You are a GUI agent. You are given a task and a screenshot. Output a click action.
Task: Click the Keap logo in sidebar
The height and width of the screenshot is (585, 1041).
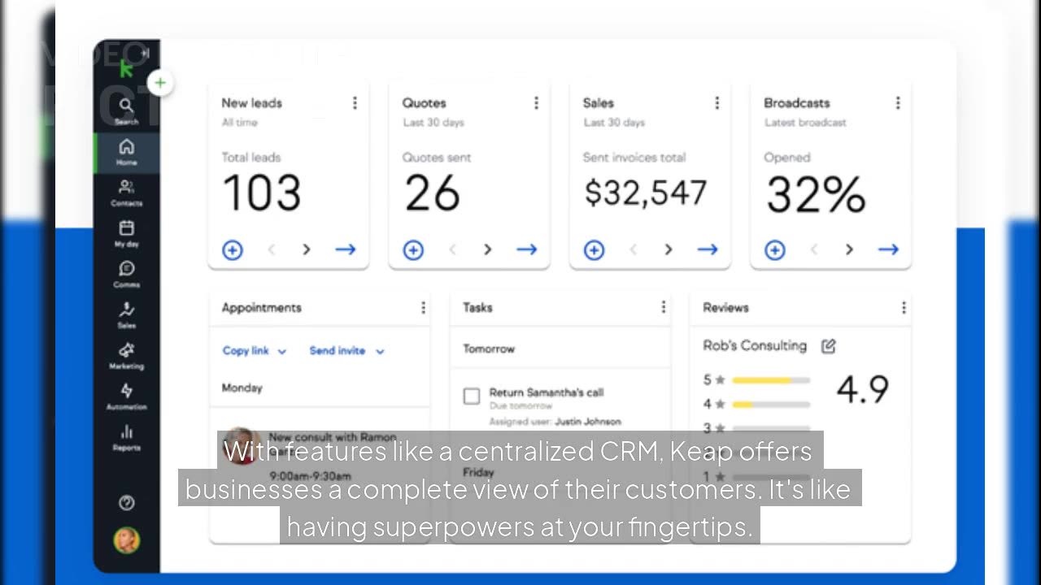(126, 68)
